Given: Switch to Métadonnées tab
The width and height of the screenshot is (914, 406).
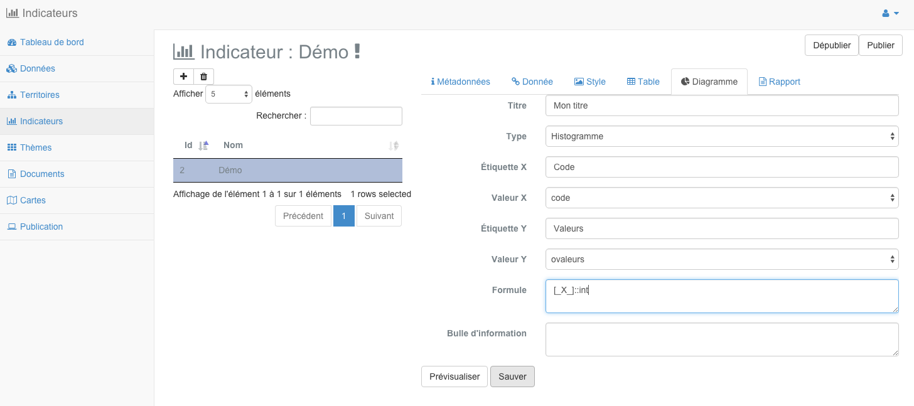Looking at the screenshot, I should pyautogui.click(x=461, y=82).
